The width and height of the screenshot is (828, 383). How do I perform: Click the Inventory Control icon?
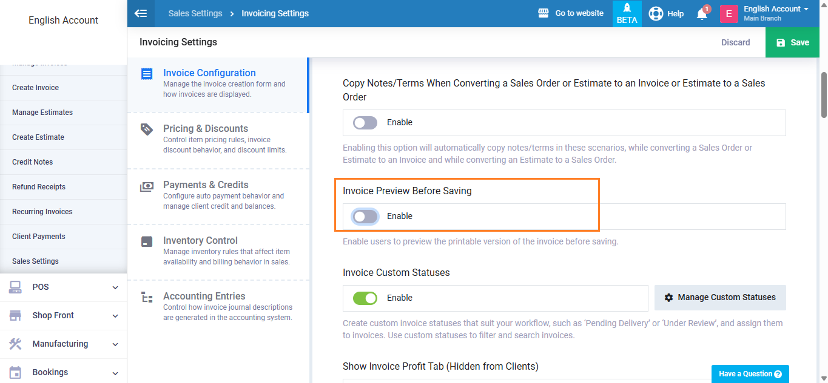147,241
